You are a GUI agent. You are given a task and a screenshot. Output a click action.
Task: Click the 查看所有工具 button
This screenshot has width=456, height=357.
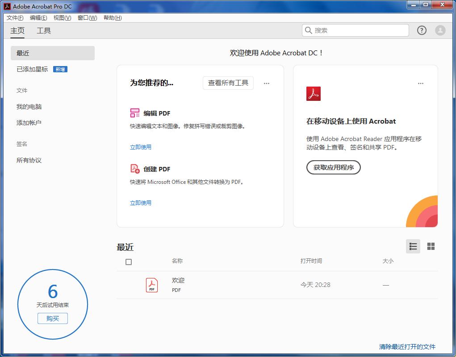coord(228,83)
